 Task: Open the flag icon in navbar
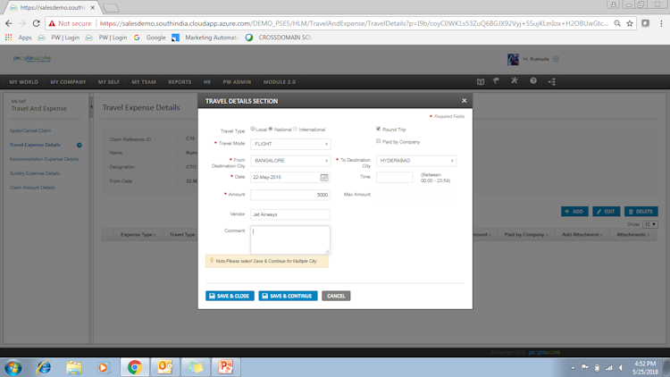(496, 80)
